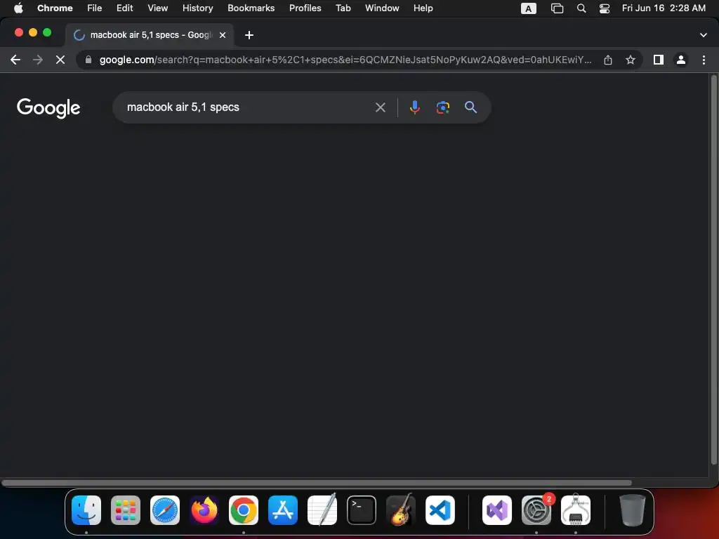
Task: Click the forward navigation arrow
Action: (38, 60)
